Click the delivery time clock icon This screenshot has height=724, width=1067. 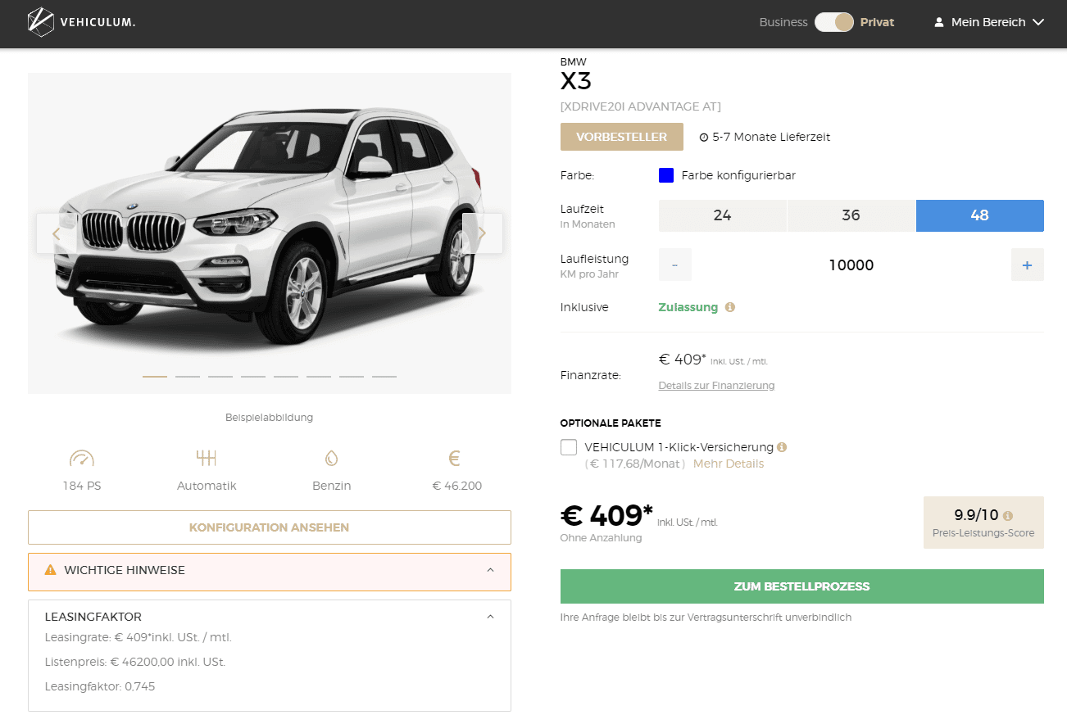[x=704, y=138]
